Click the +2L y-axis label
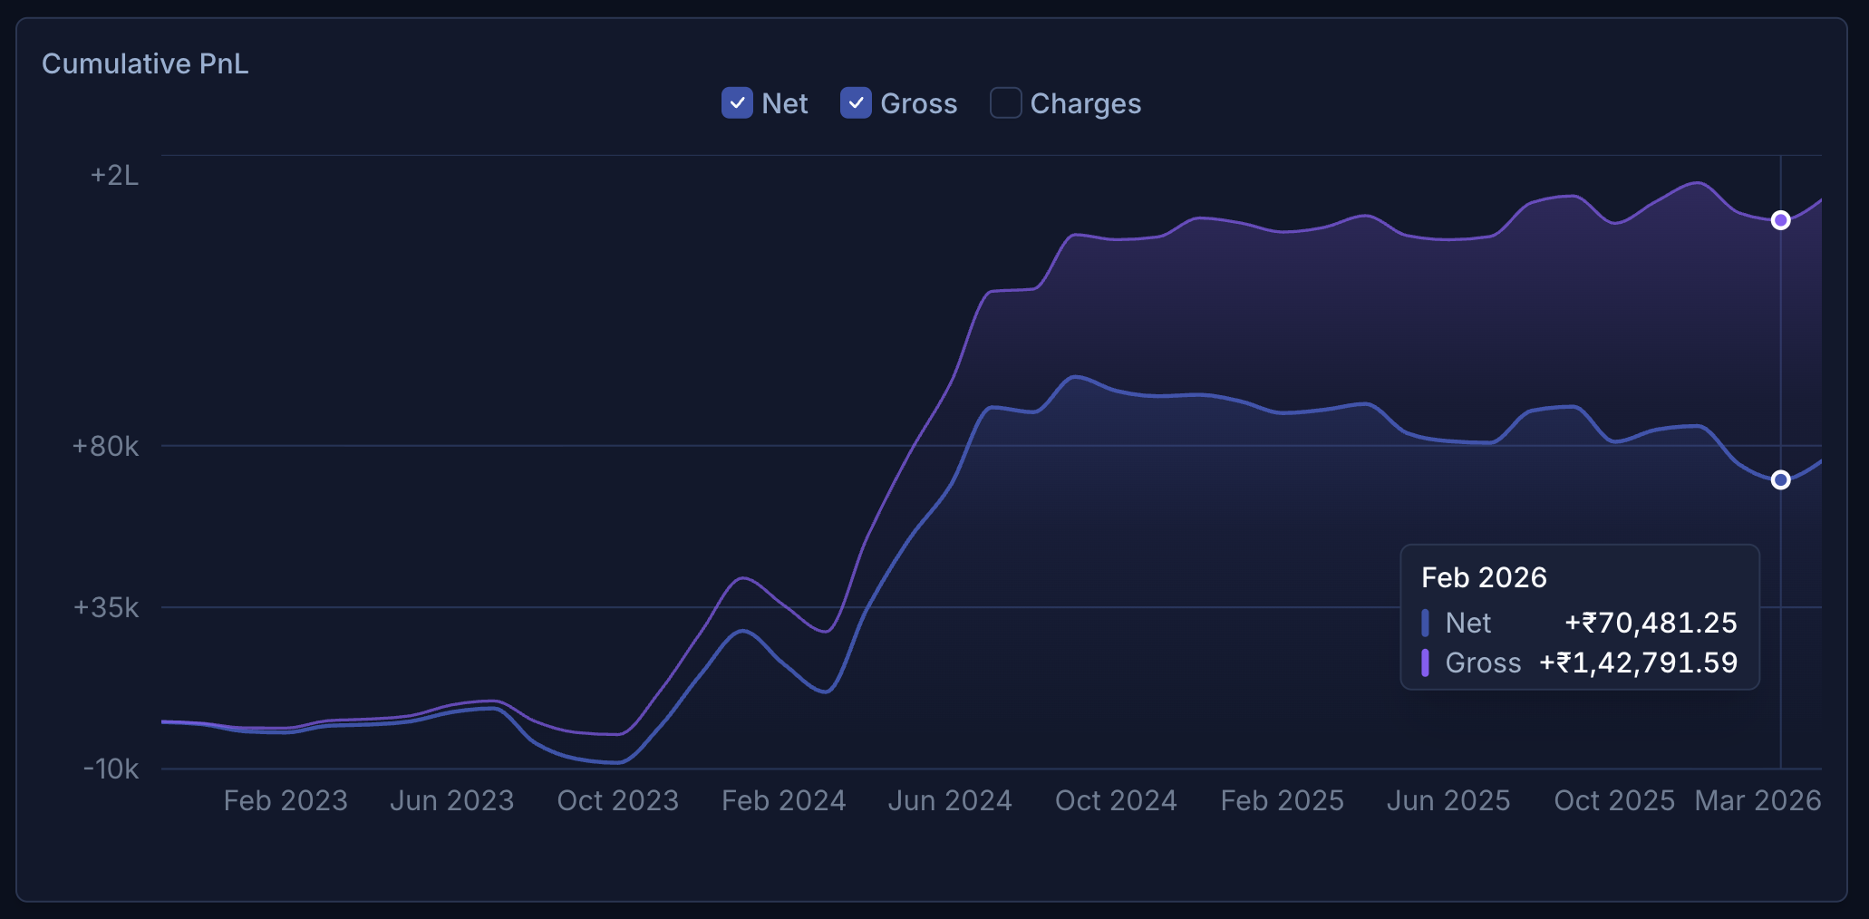The image size is (1869, 919). click(114, 176)
